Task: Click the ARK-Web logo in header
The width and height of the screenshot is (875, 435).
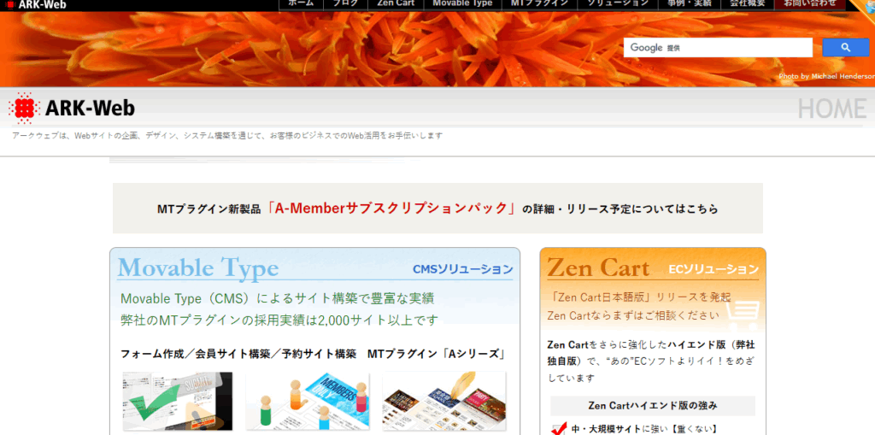Action: click(x=72, y=108)
